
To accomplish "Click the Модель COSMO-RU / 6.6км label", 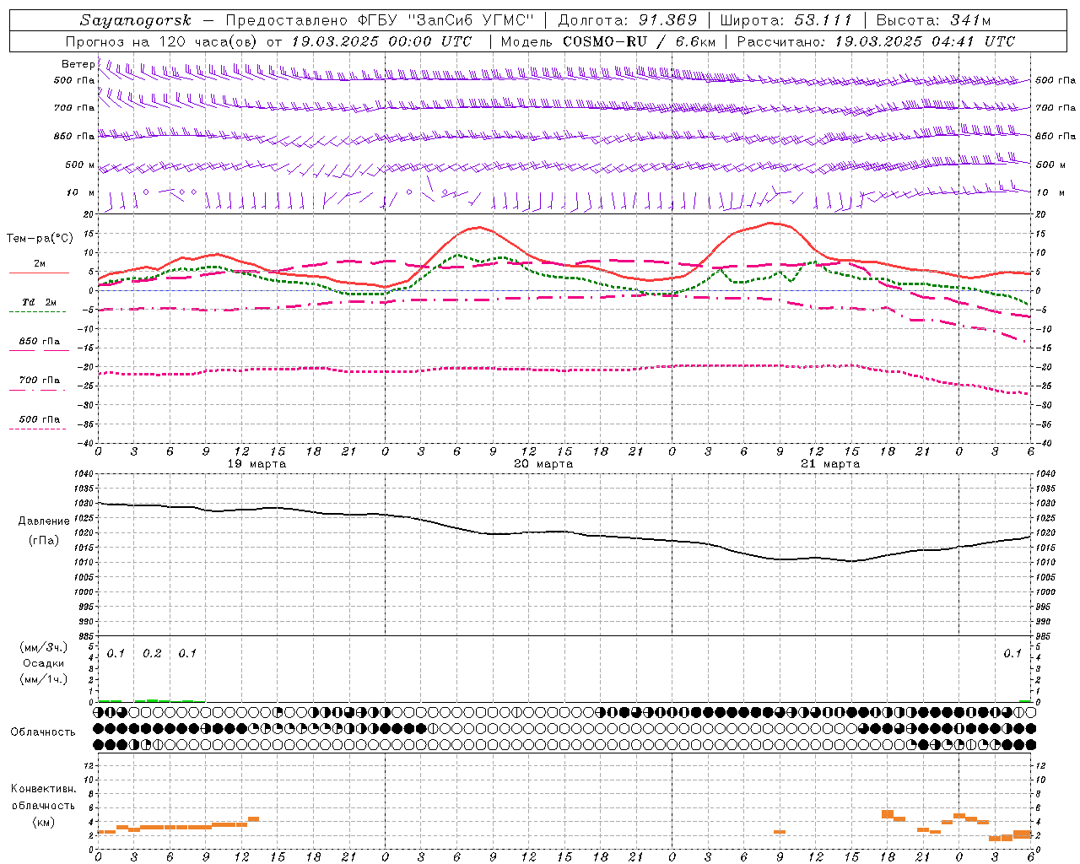I will pyautogui.click(x=607, y=41).
